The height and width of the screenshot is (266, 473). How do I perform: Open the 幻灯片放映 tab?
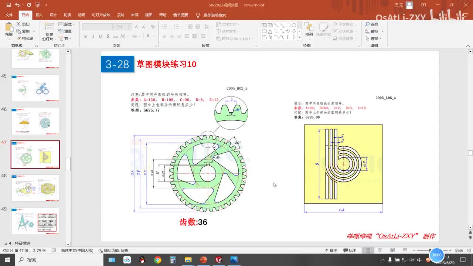pyautogui.click(x=101, y=15)
